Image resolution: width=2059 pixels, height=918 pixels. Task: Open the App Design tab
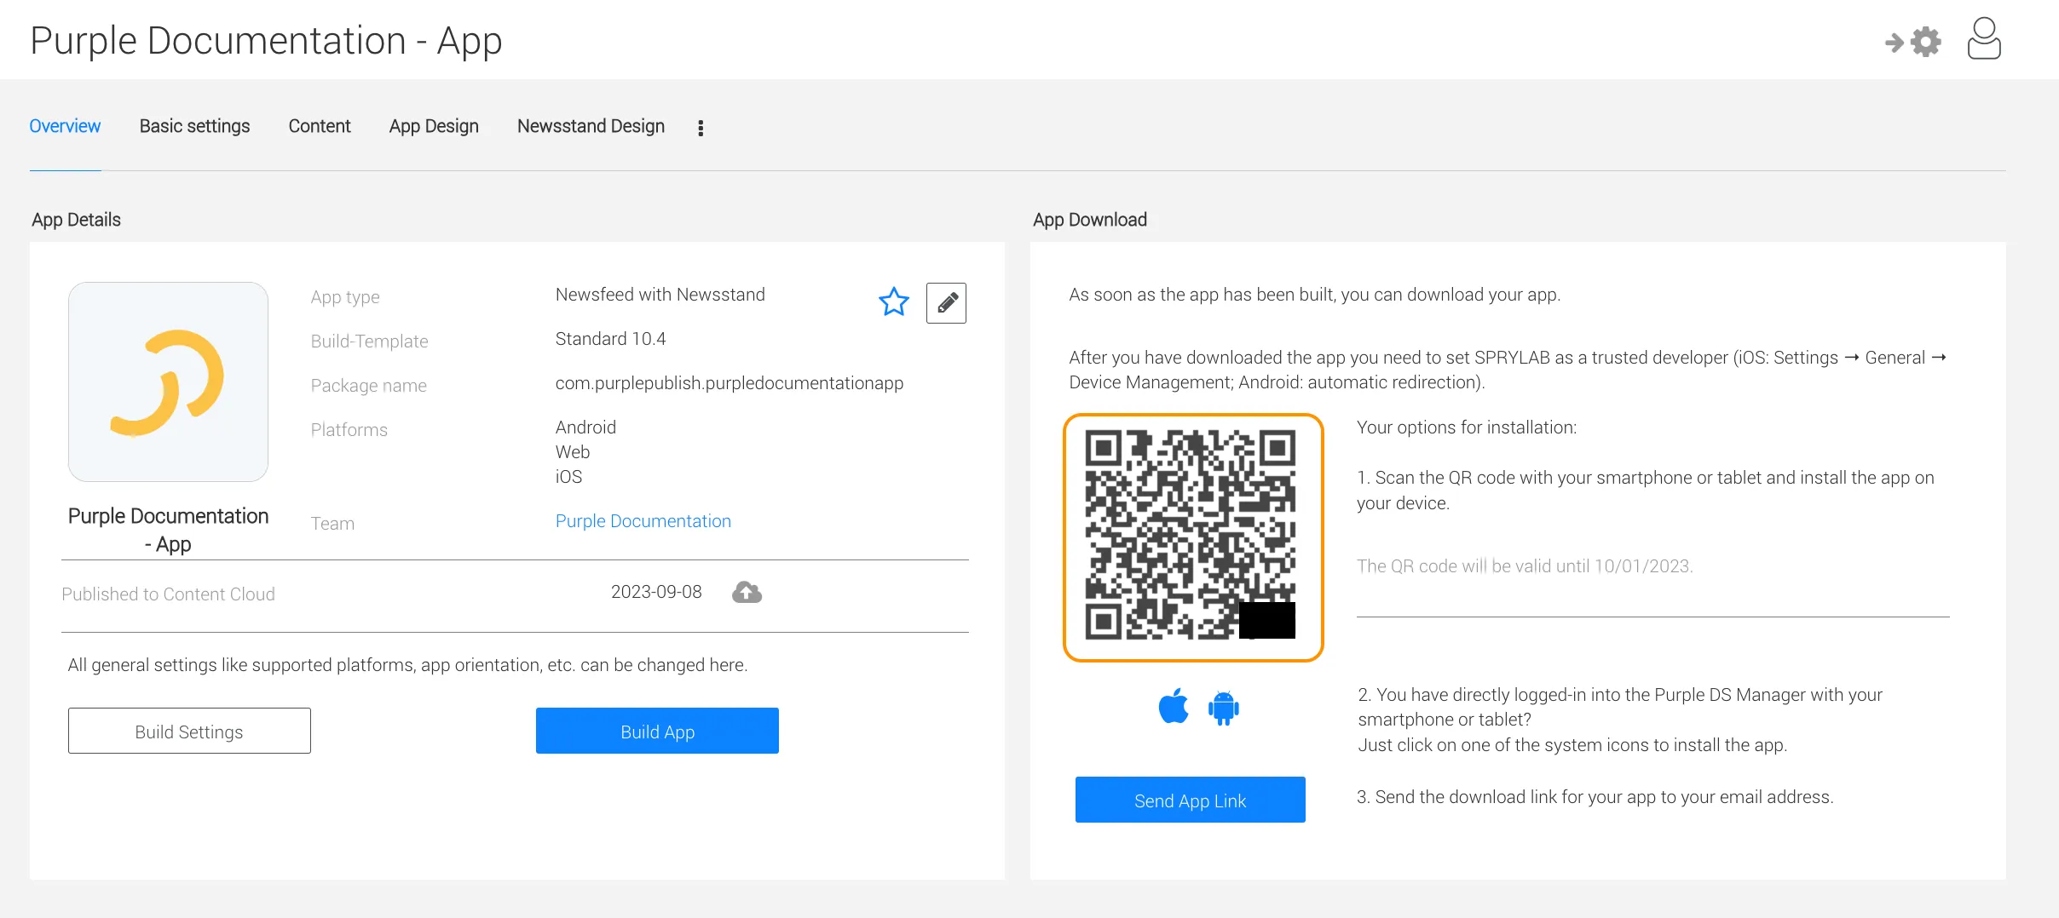[x=434, y=126]
